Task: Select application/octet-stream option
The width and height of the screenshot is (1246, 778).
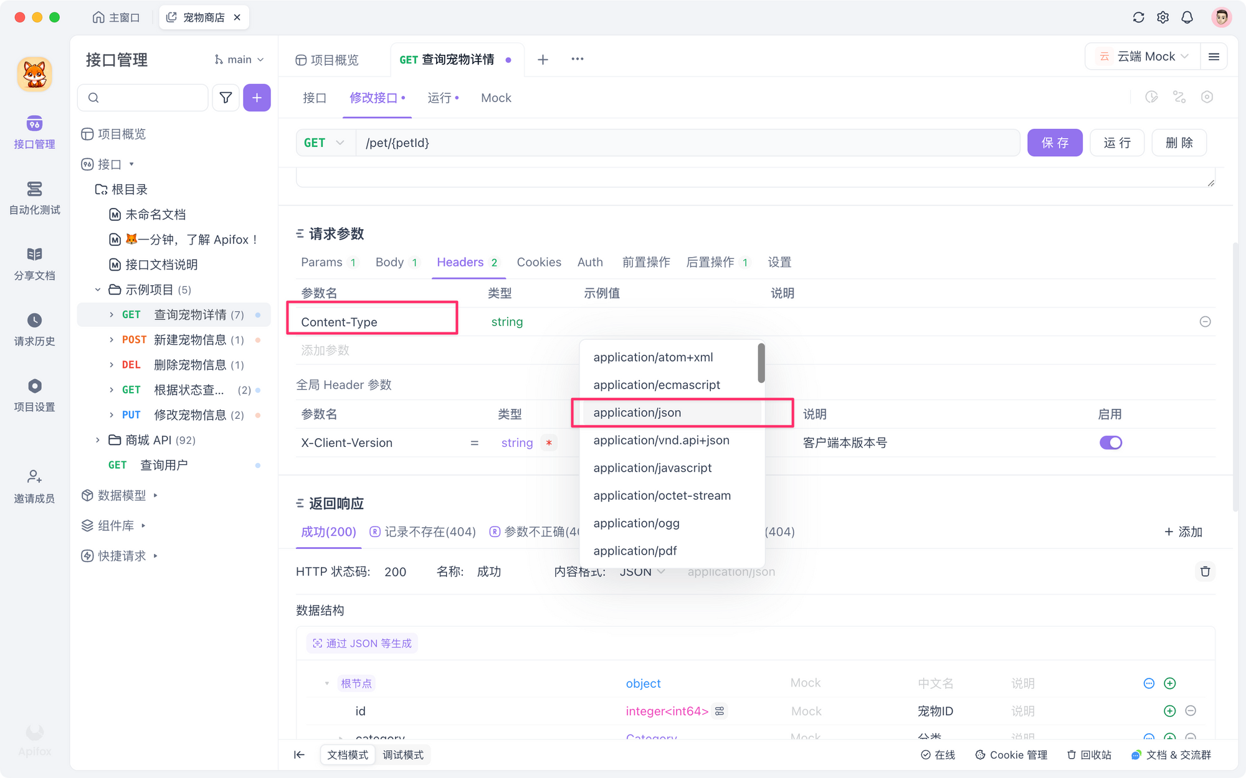Action: click(672, 495)
